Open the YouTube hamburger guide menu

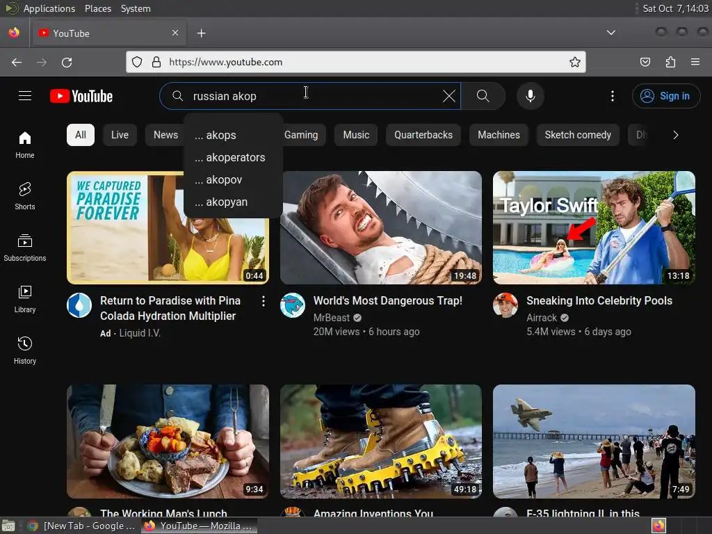point(25,96)
